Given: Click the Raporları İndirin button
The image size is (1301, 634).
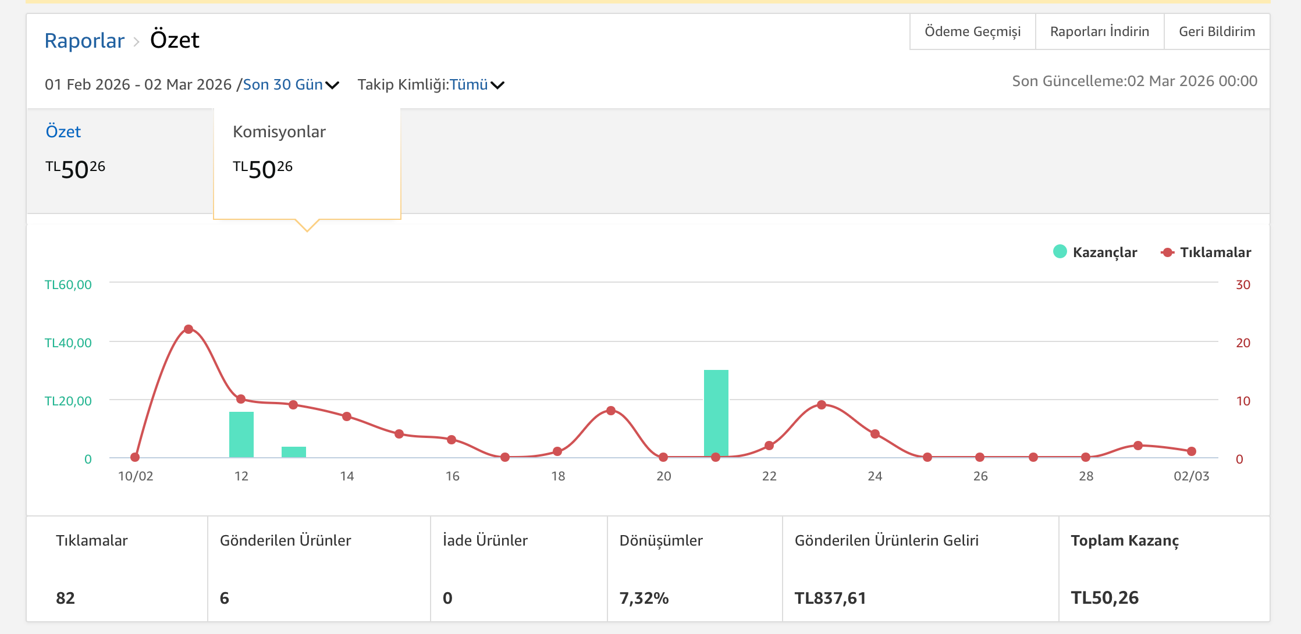Looking at the screenshot, I should pos(1099,31).
